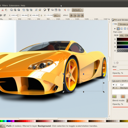The height and width of the screenshot is (128, 128).
Task: Open the Filters menu
Action: (5, 5)
